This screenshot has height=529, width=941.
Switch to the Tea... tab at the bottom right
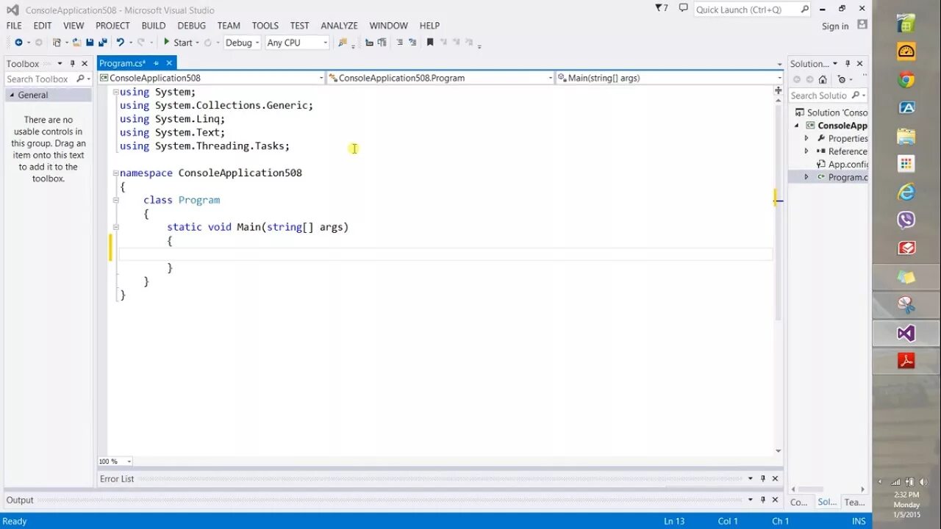pyautogui.click(x=854, y=502)
